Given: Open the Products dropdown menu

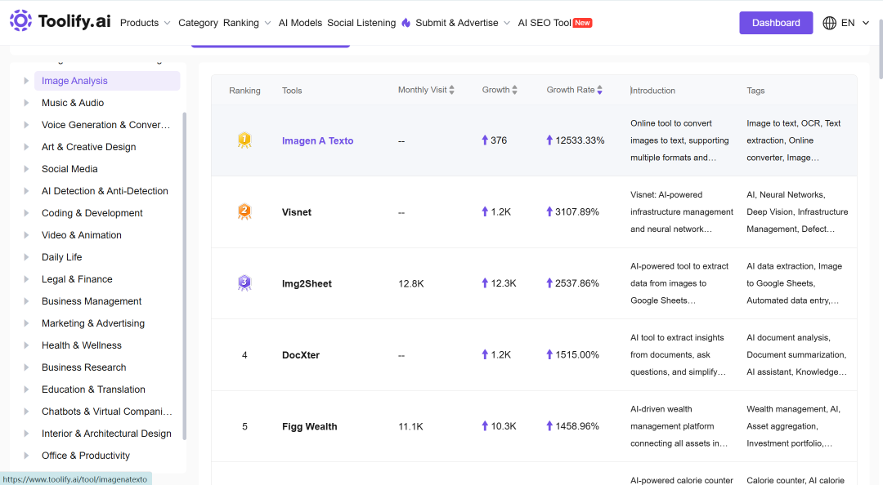Looking at the screenshot, I should (146, 23).
